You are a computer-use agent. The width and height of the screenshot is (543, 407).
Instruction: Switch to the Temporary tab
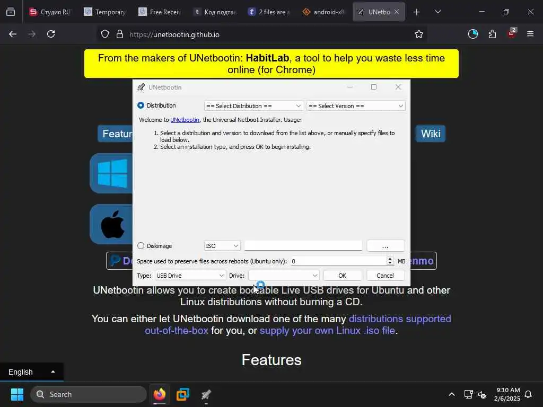click(x=106, y=12)
